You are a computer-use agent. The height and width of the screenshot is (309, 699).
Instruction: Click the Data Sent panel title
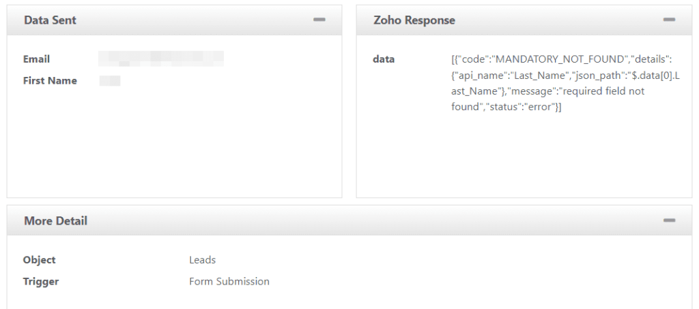pyautogui.click(x=50, y=20)
